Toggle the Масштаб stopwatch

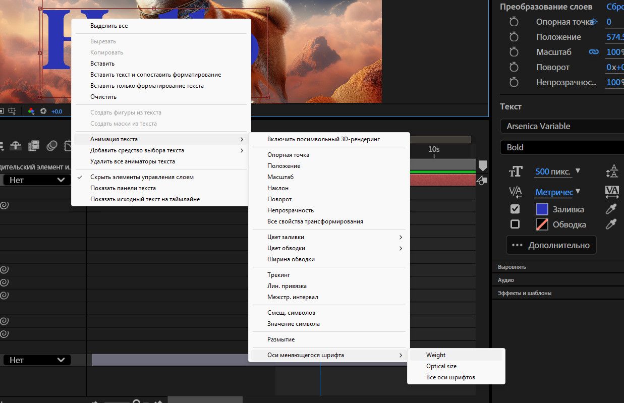coord(514,52)
